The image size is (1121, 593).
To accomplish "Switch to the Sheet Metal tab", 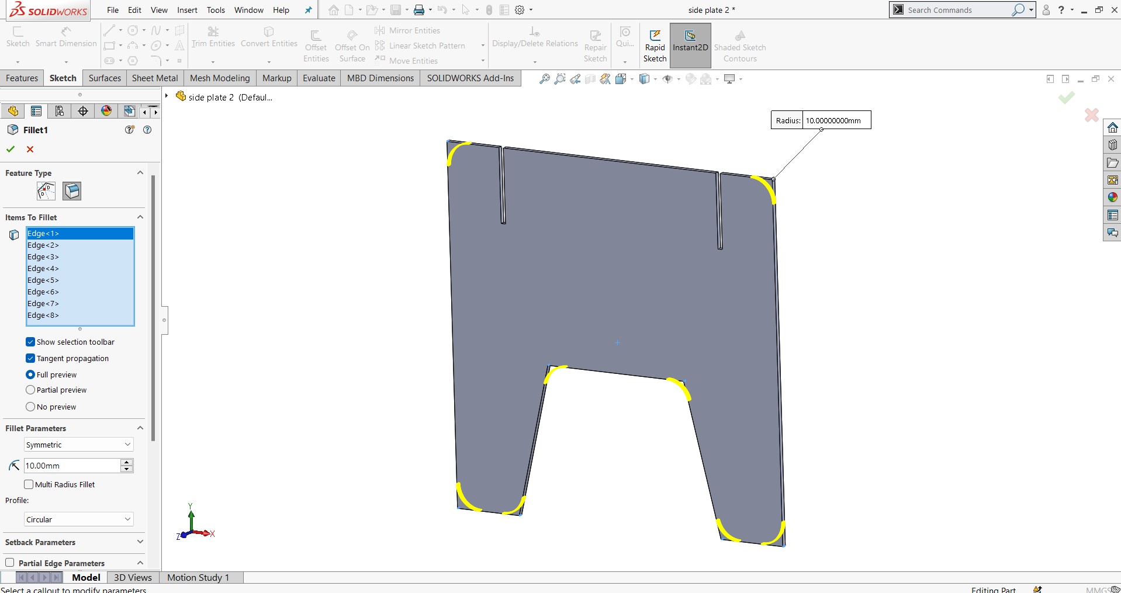I will tap(155, 78).
